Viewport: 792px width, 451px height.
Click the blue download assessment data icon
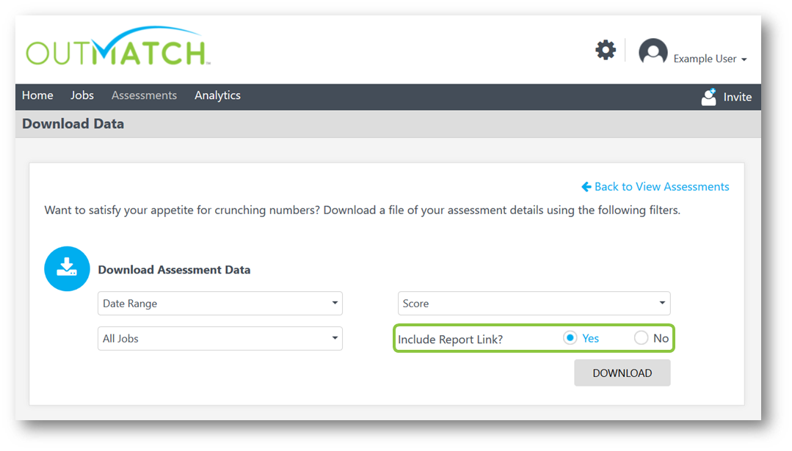67,268
